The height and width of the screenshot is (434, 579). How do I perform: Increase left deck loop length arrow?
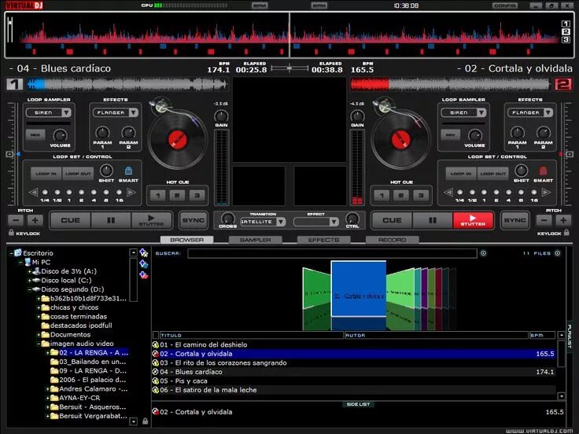coord(131,193)
